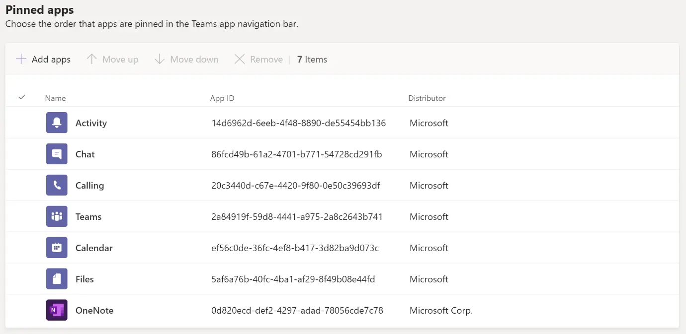Click Microsoft distributor in Chat row
Screen dimensions: 686x334
pos(429,154)
